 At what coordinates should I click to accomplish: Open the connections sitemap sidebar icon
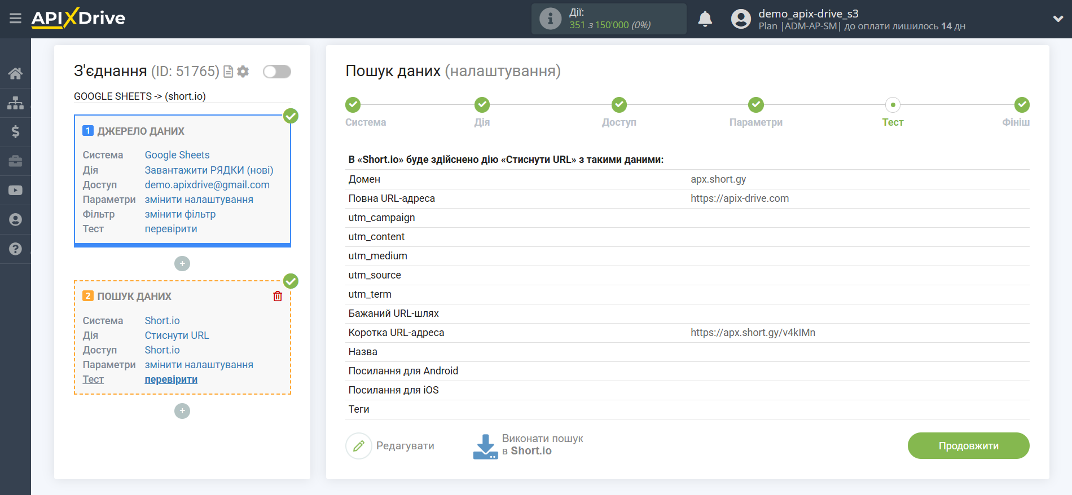(15, 103)
